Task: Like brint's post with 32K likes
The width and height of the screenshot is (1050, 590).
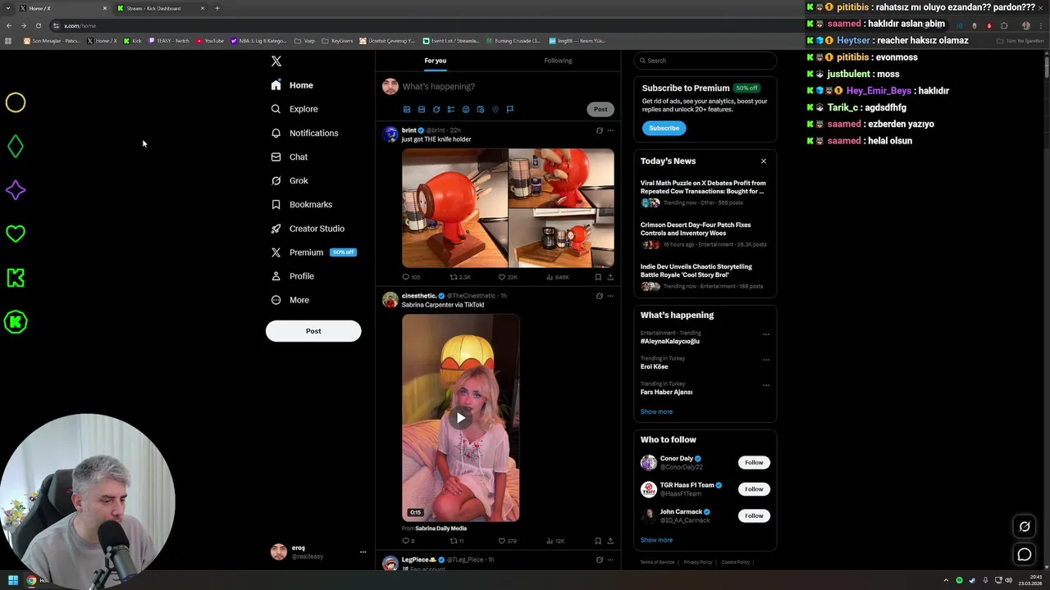Action: 508,277
